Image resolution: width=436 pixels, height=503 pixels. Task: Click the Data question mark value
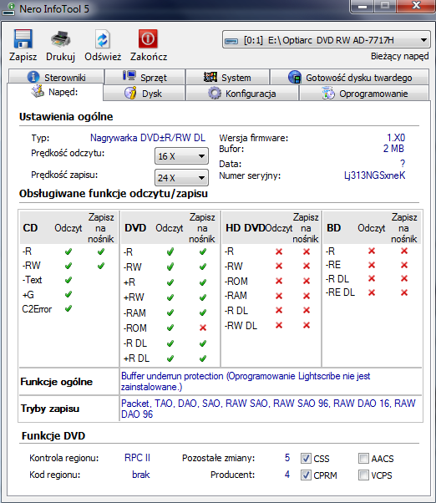(x=403, y=164)
